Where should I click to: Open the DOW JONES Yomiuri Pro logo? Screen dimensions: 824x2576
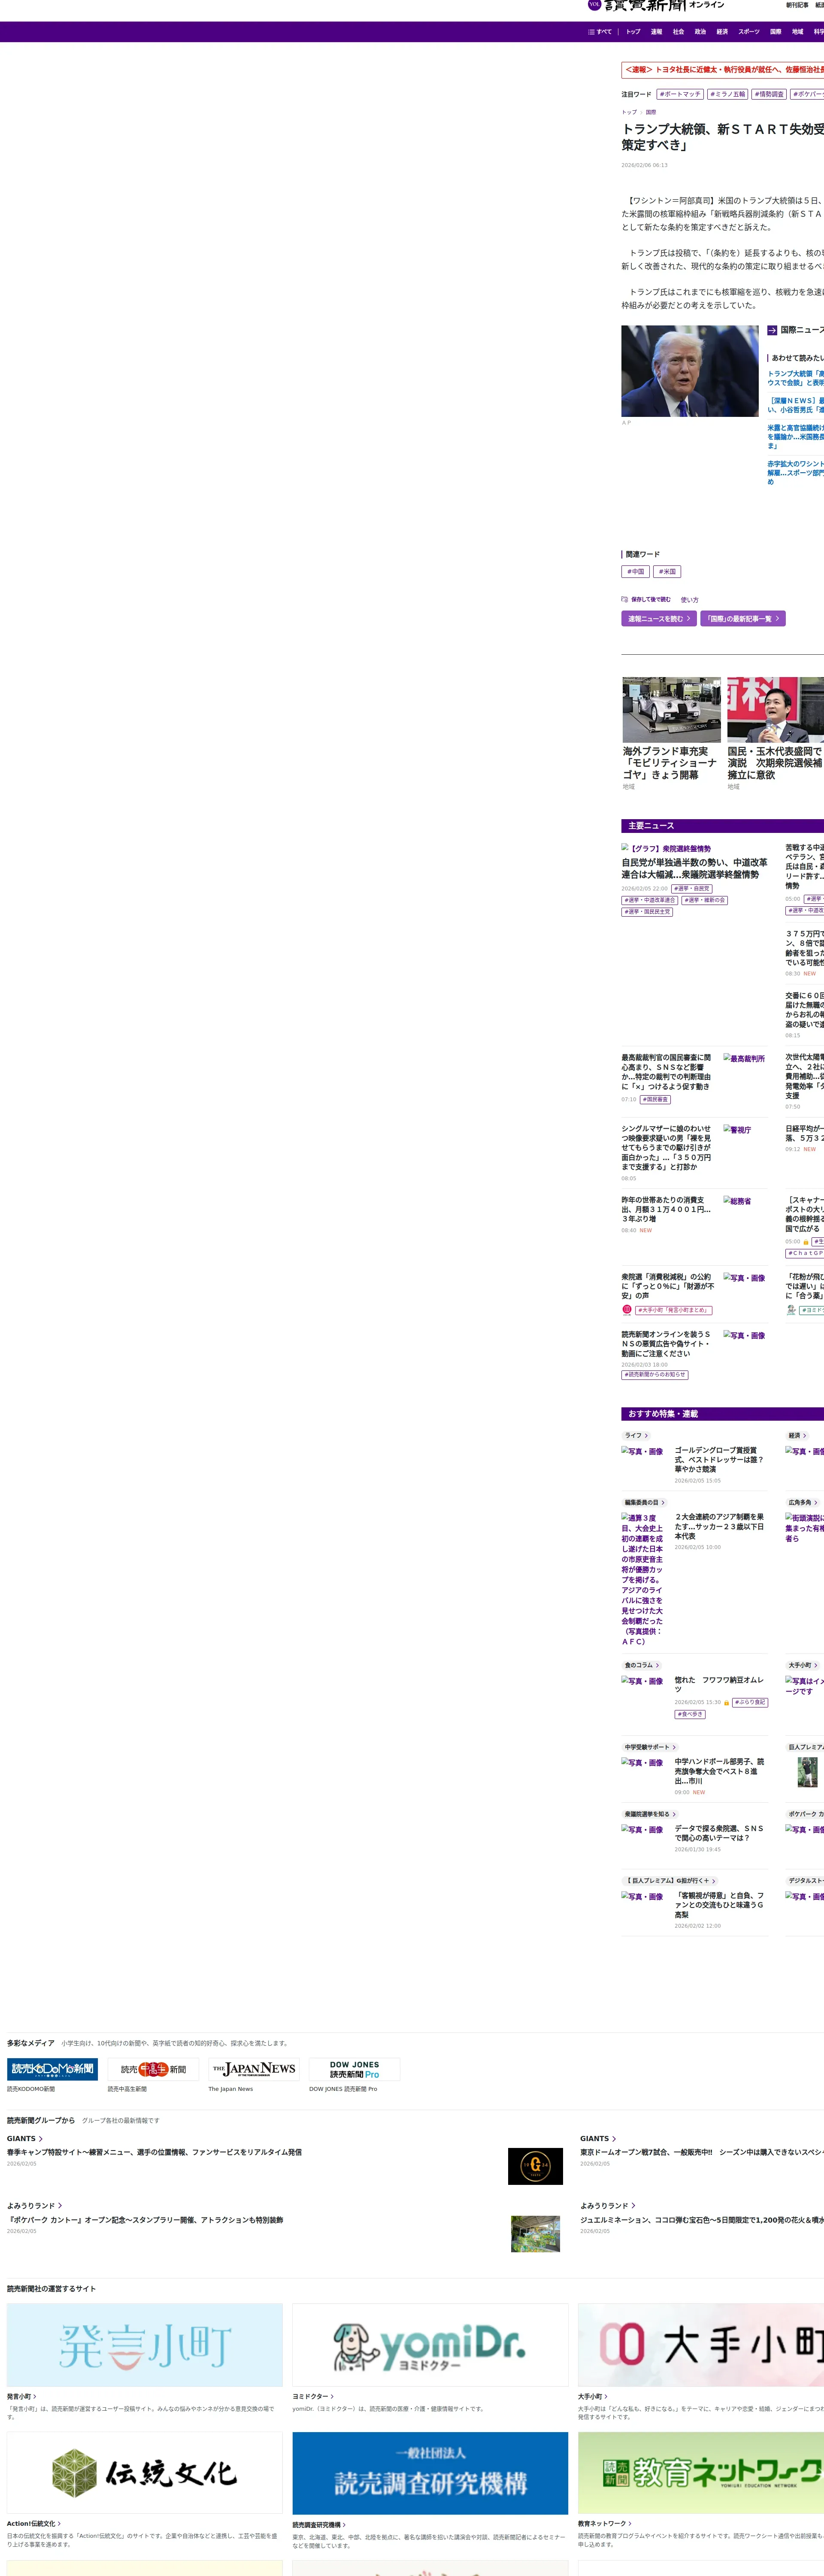click(x=354, y=2069)
